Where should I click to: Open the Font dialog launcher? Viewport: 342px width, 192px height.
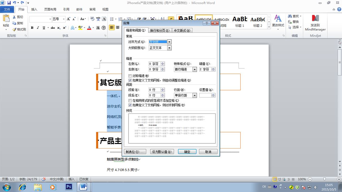(105, 36)
